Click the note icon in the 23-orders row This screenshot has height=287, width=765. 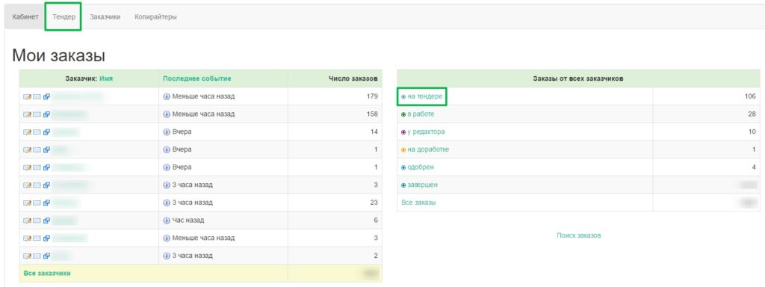(28, 203)
